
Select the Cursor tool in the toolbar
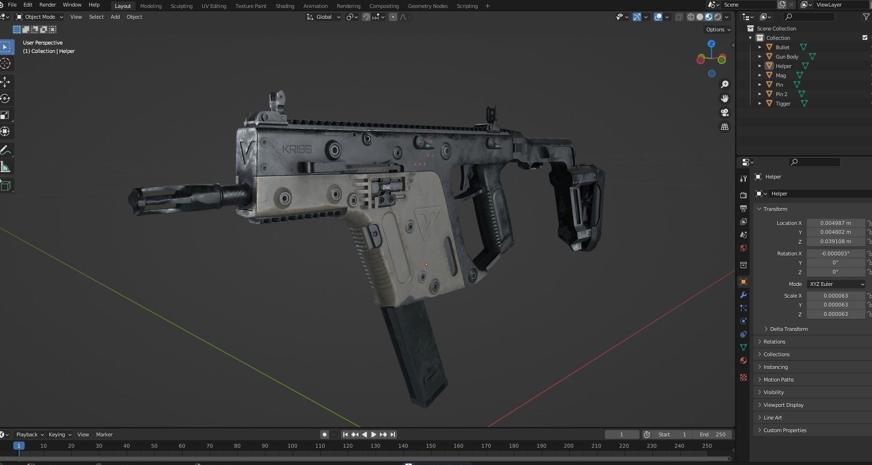[6, 63]
